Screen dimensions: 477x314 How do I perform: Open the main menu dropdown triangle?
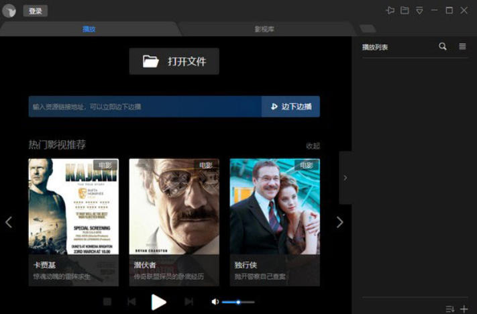point(419,10)
